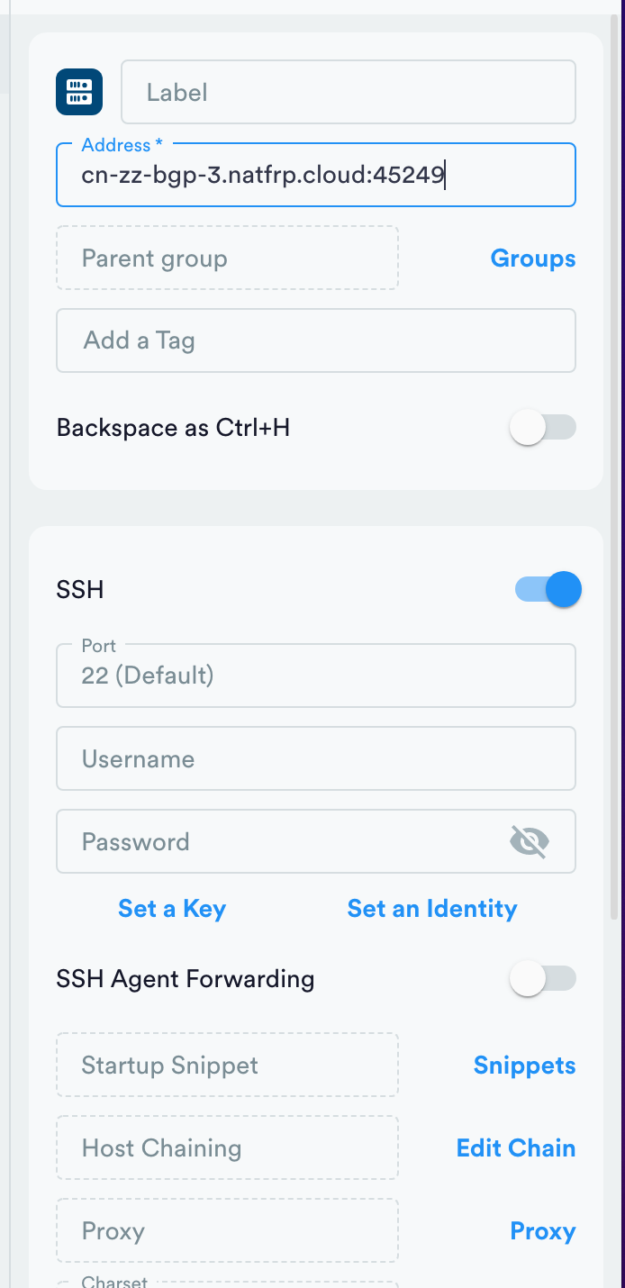Click Set an Identity
The height and width of the screenshot is (1288, 625).
pos(432,908)
